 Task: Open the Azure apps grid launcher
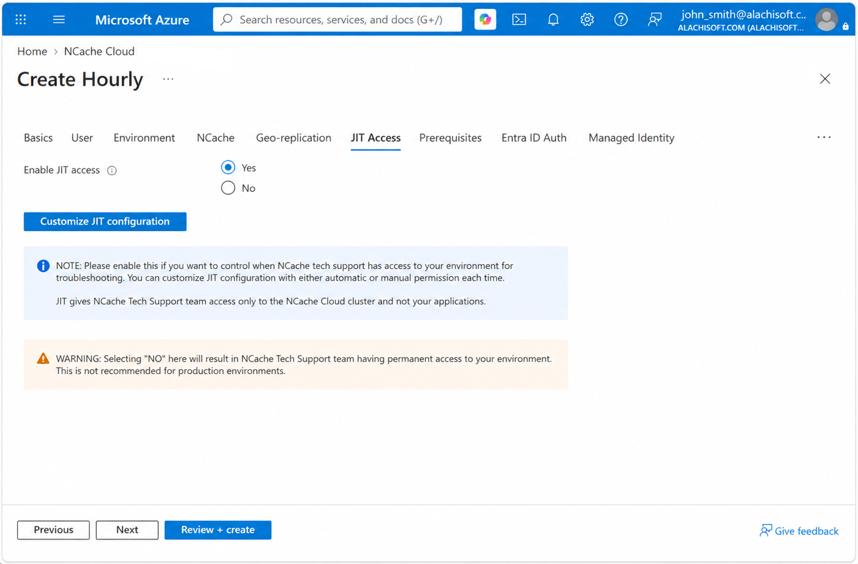[x=21, y=19]
